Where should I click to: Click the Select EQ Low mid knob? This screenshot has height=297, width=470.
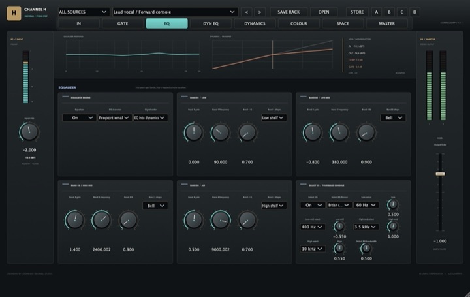339,227
